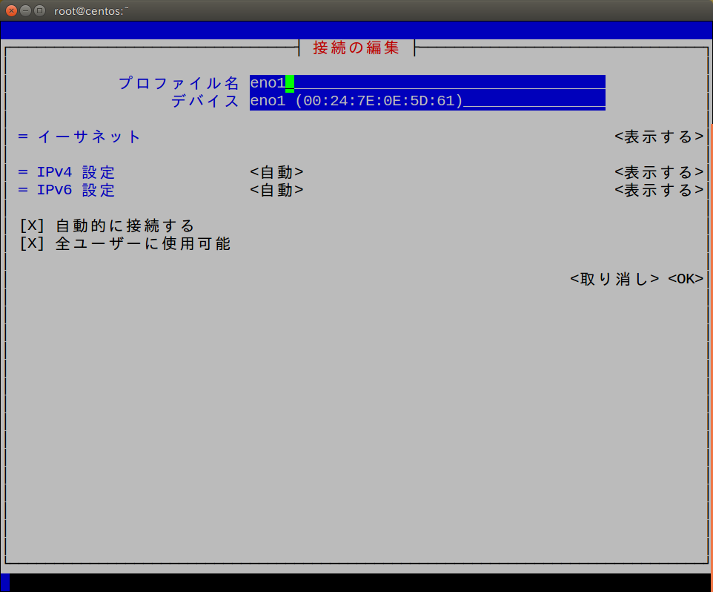Show IPv6 設定 details via 表示する
The width and height of the screenshot is (713, 592).
659,190
